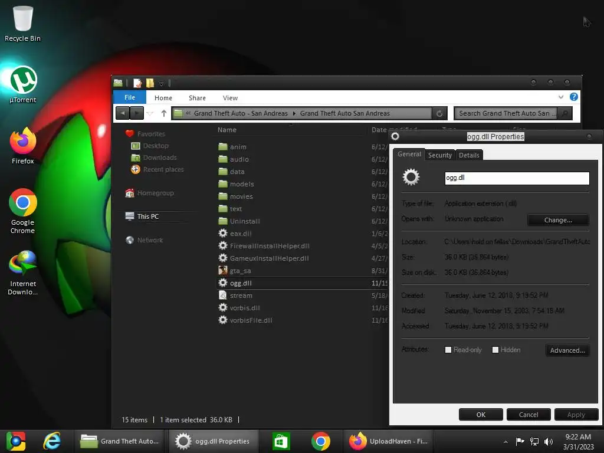This screenshot has height=453, width=604.
Task: Select the General tab in properties
Action: click(409, 154)
